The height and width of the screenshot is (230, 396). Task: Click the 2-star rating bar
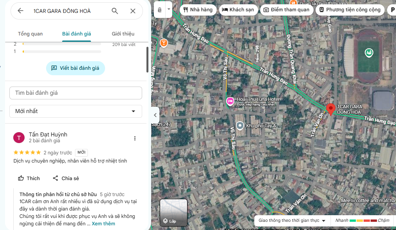(62, 44)
